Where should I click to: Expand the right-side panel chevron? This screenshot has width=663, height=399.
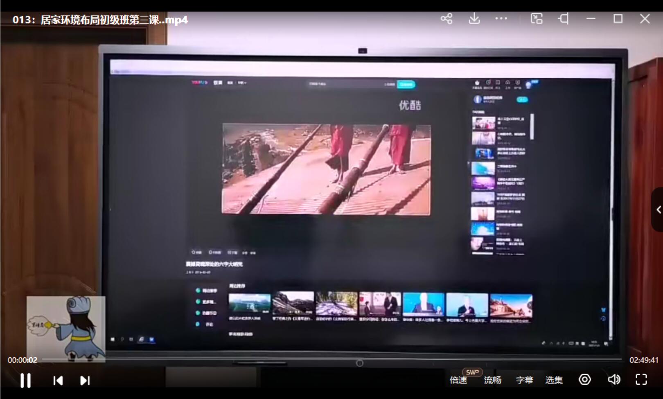click(x=658, y=210)
